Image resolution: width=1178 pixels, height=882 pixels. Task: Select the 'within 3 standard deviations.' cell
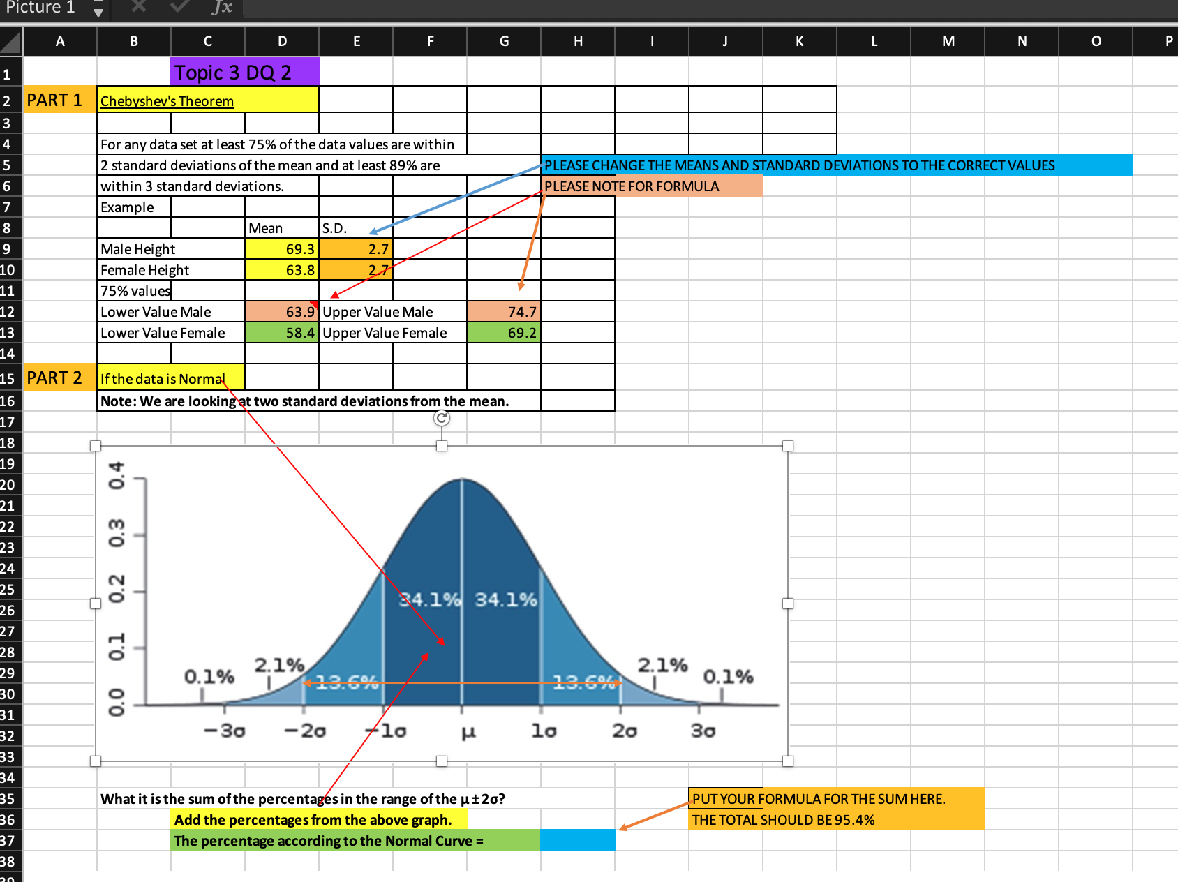click(x=208, y=186)
